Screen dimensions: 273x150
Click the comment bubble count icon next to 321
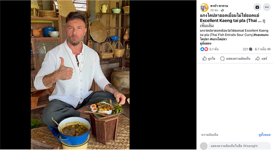point(250,49)
